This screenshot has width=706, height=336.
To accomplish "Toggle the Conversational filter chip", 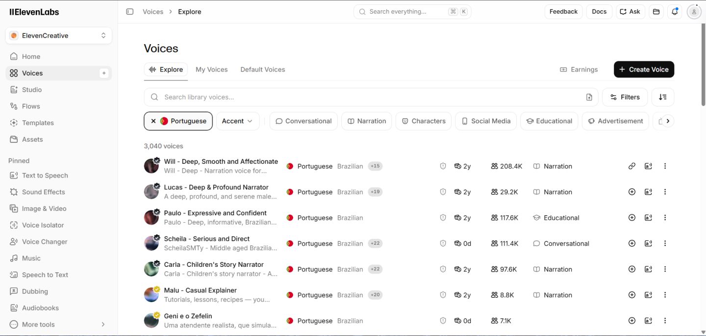I will tap(303, 121).
